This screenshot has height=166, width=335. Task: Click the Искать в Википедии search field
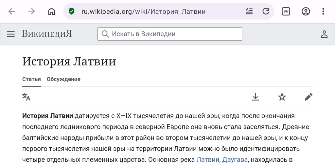(x=170, y=34)
